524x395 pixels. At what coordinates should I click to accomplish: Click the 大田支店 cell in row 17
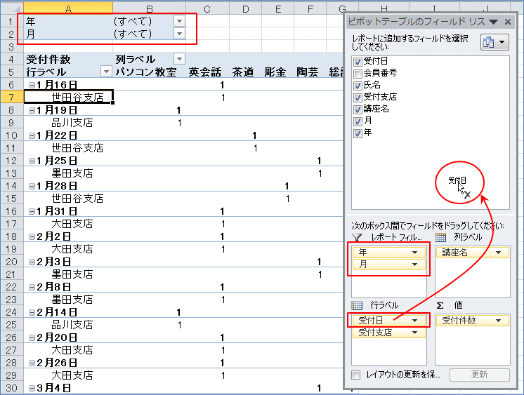click(x=68, y=224)
